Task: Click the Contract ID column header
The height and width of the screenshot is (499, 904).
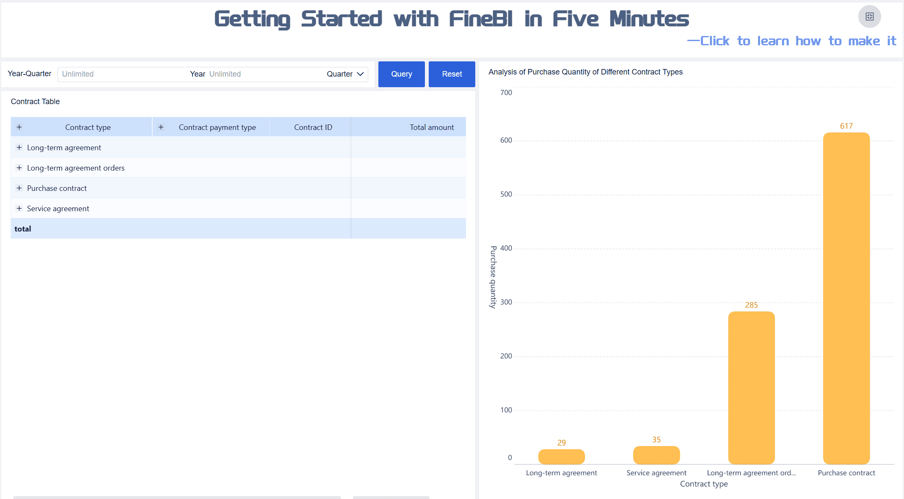Action: pos(313,127)
